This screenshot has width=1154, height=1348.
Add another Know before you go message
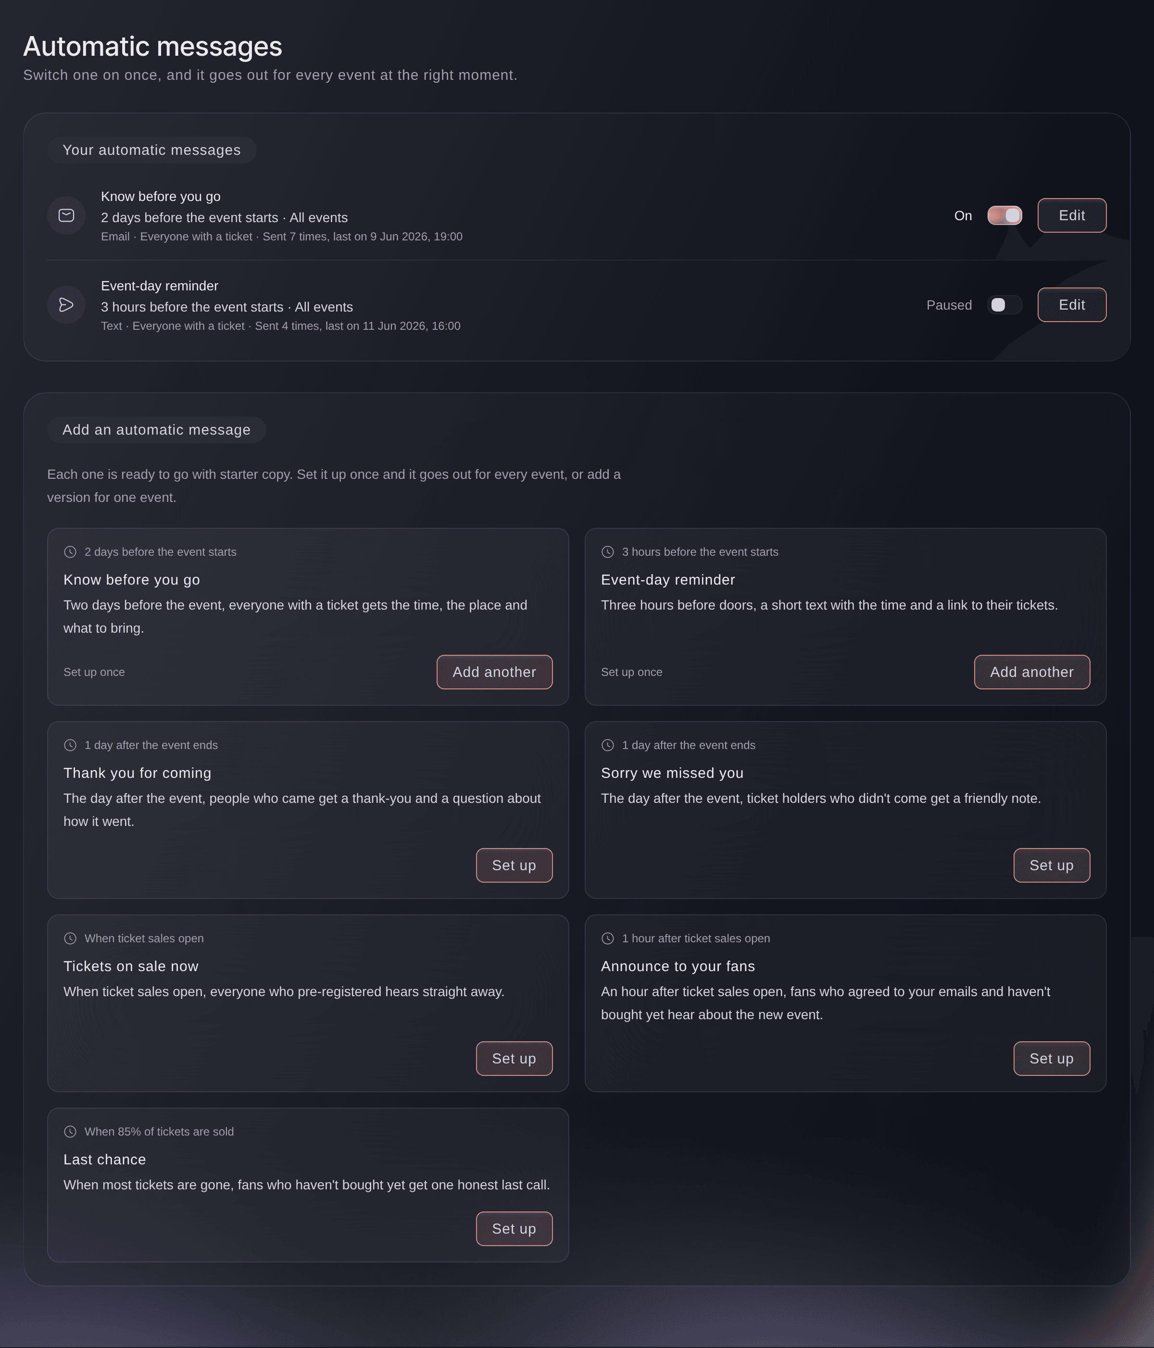pyautogui.click(x=495, y=672)
